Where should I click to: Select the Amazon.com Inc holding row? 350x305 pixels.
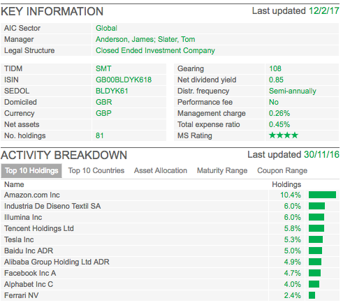click(170, 195)
